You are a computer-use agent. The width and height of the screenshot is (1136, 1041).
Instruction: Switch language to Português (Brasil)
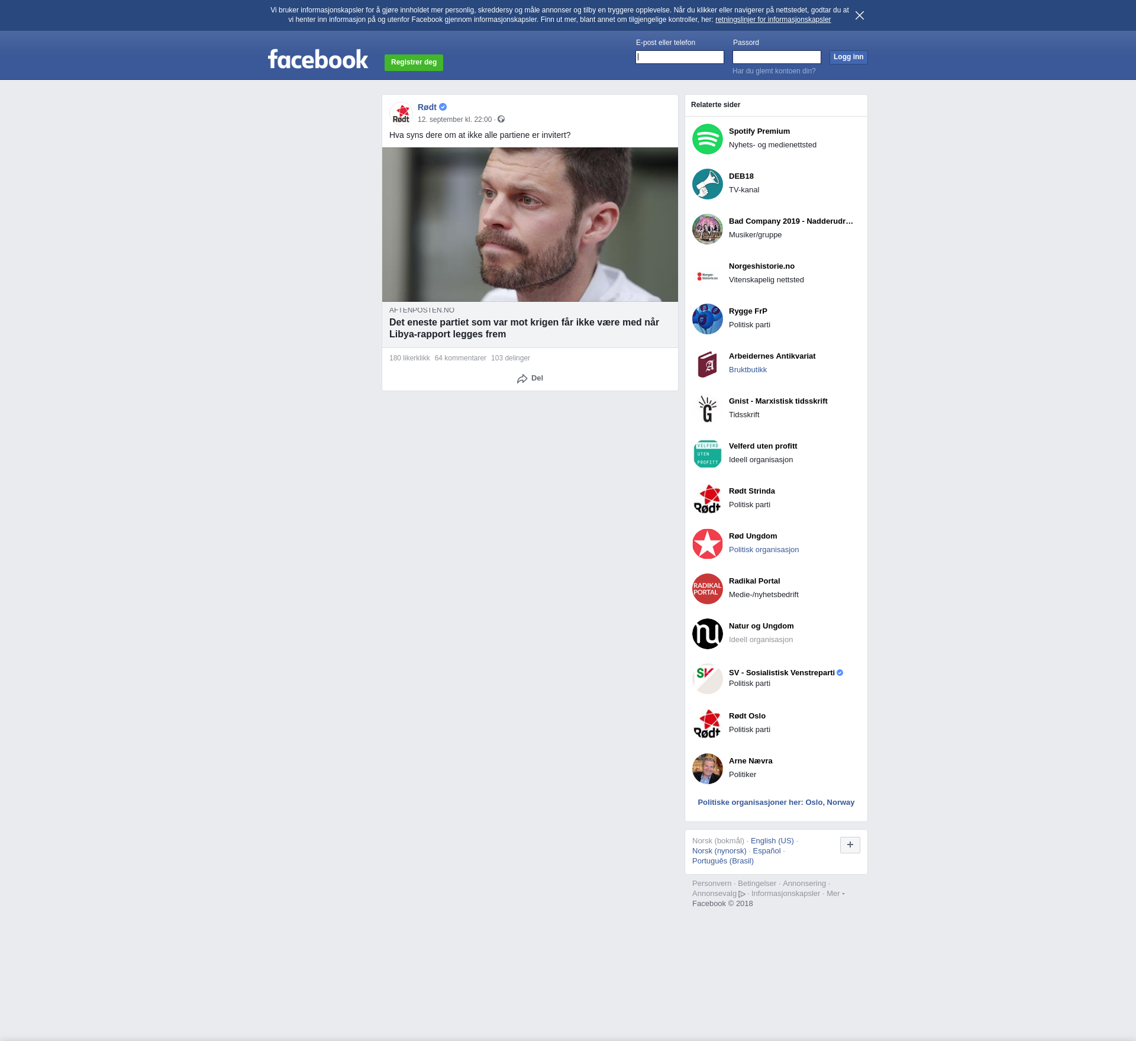click(x=723, y=861)
